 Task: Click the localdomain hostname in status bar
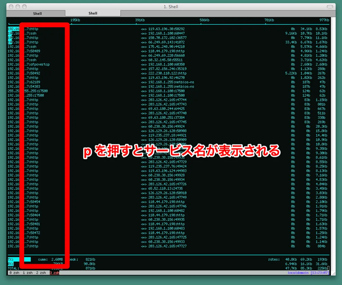[x=298, y=273]
